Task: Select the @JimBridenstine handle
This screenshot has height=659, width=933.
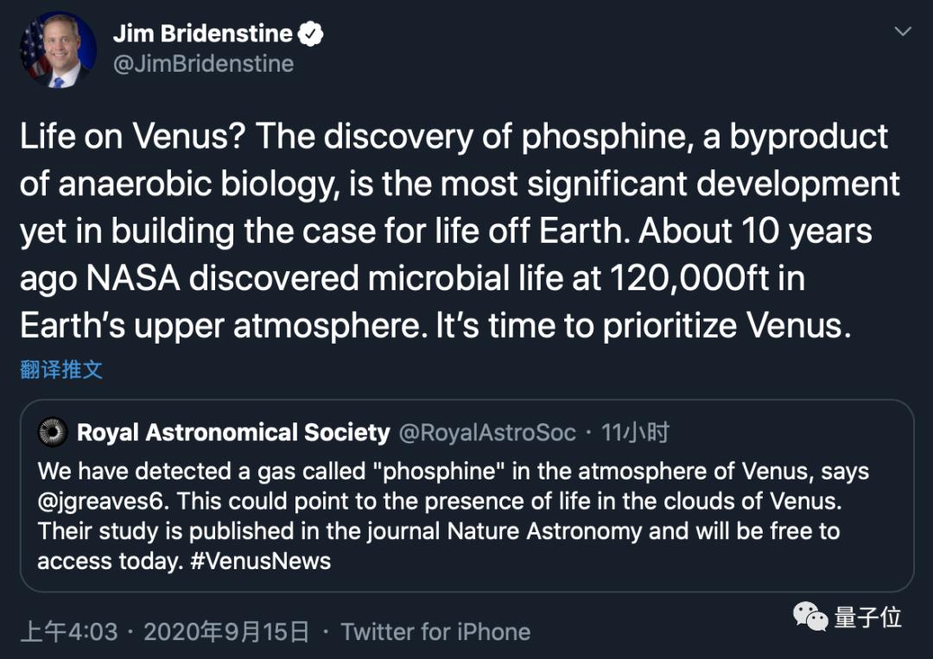Action: 203,64
